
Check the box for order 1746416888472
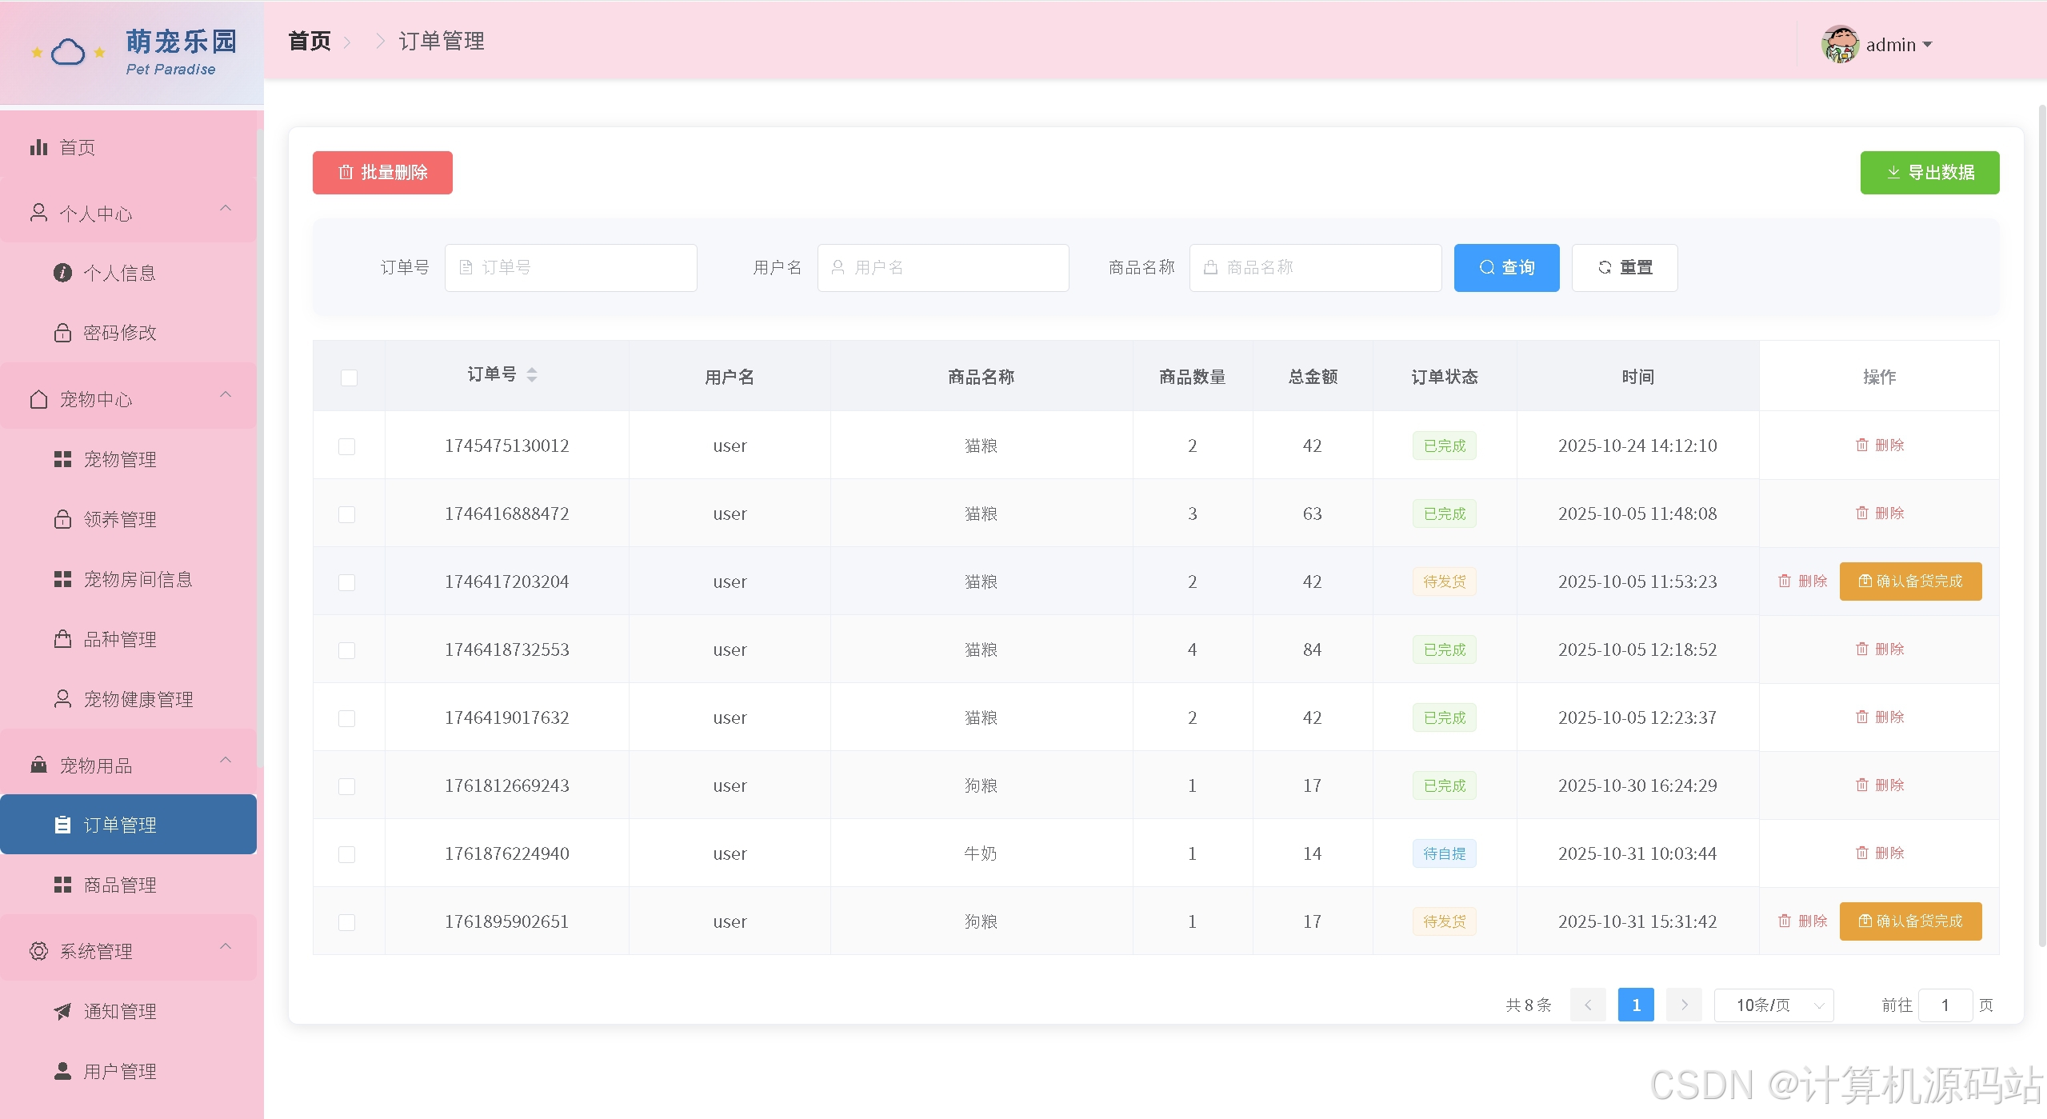pyautogui.click(x=346, y=514)
